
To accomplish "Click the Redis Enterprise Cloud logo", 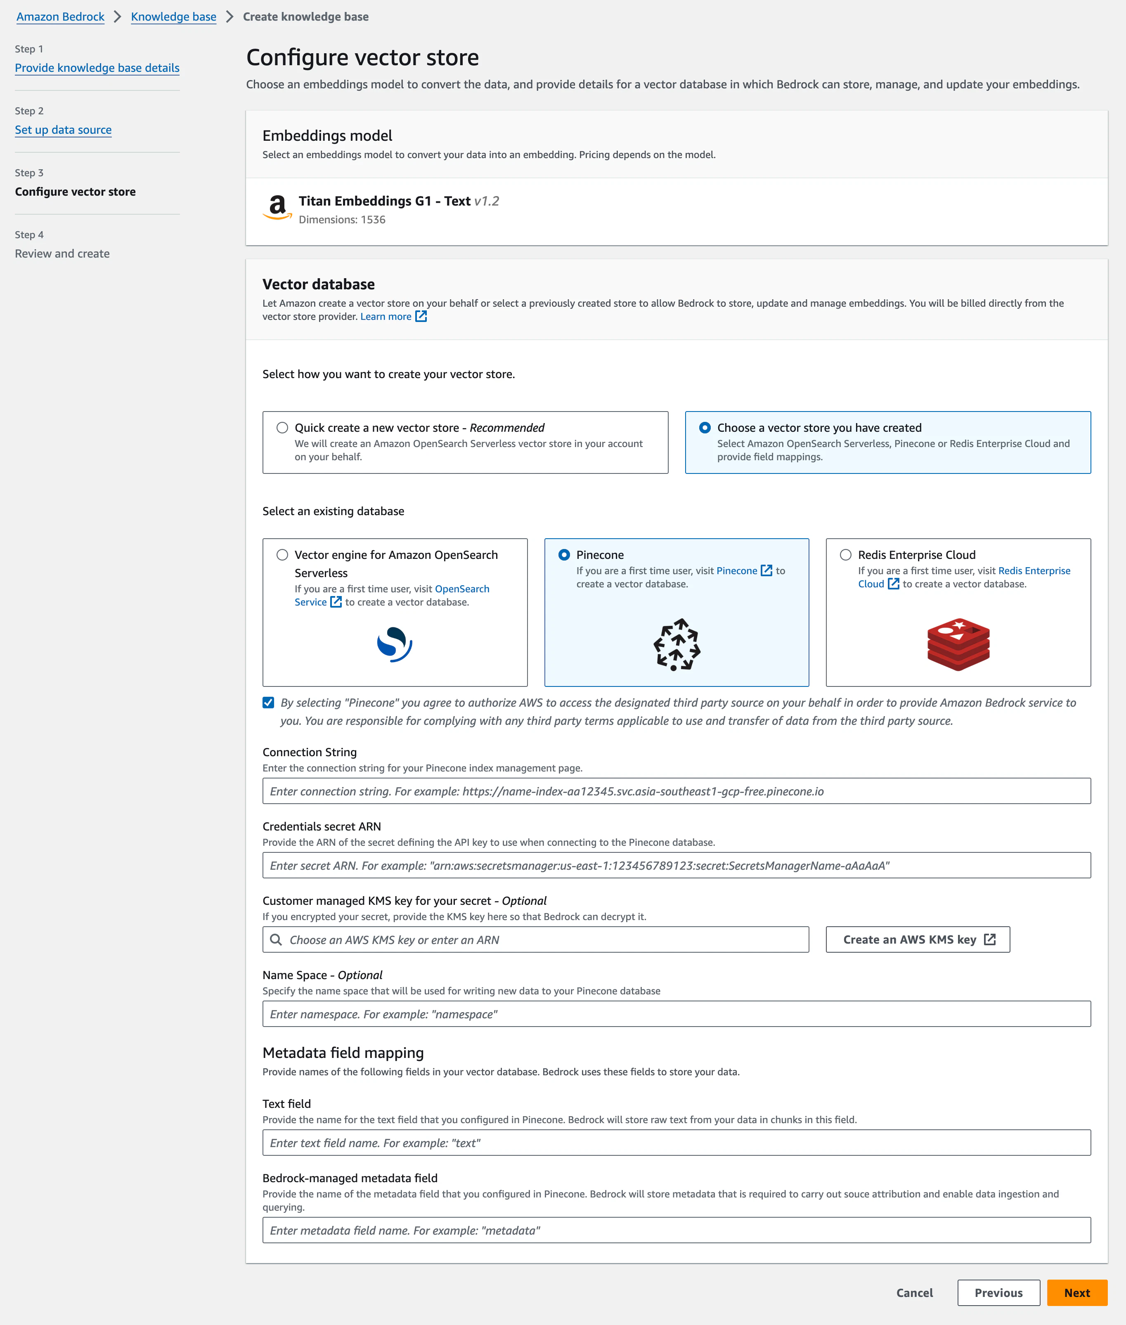I will [x=958, y=644].
